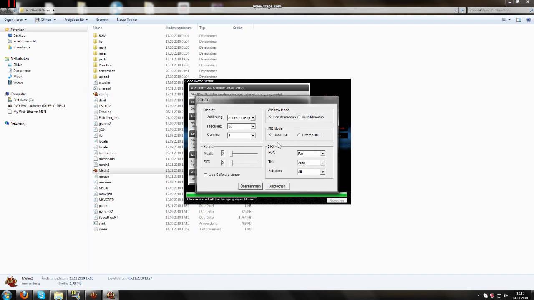
Task: Select Vollbildmodus window mode
Action: (299, 117)
